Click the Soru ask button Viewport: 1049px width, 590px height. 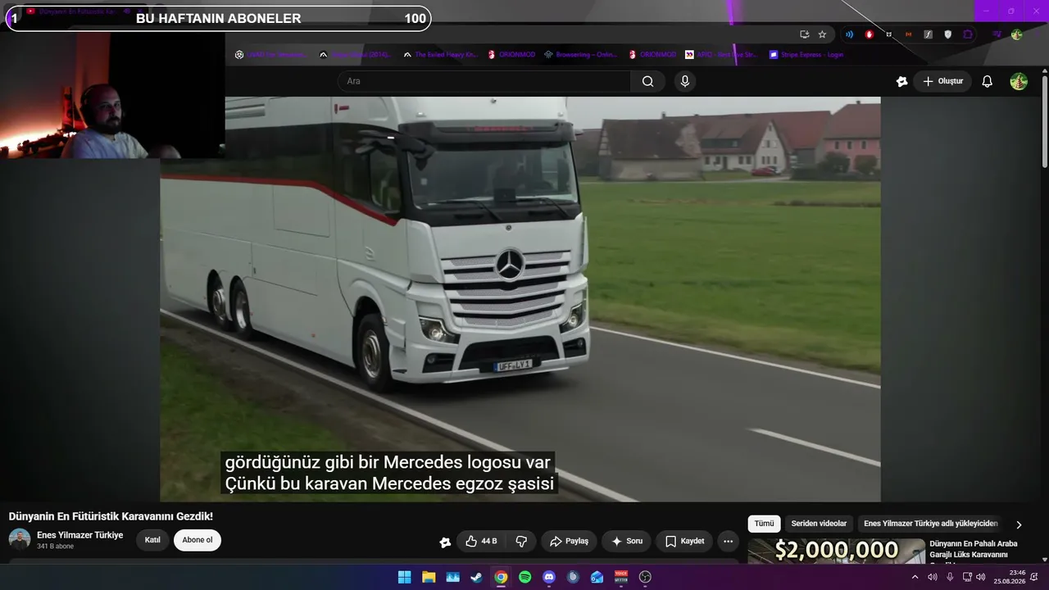click(626, 541)
